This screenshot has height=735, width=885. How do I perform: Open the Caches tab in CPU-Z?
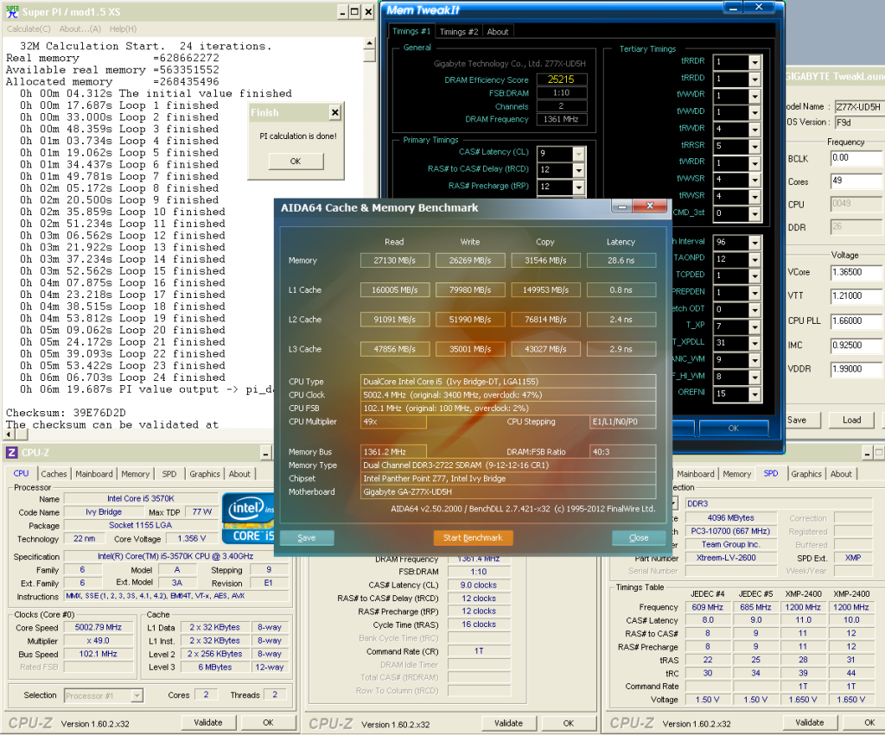pyautogui.click(x=54, y=473)
